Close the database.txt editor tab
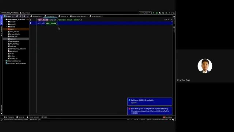234x132 pixels. pos(42,16)
